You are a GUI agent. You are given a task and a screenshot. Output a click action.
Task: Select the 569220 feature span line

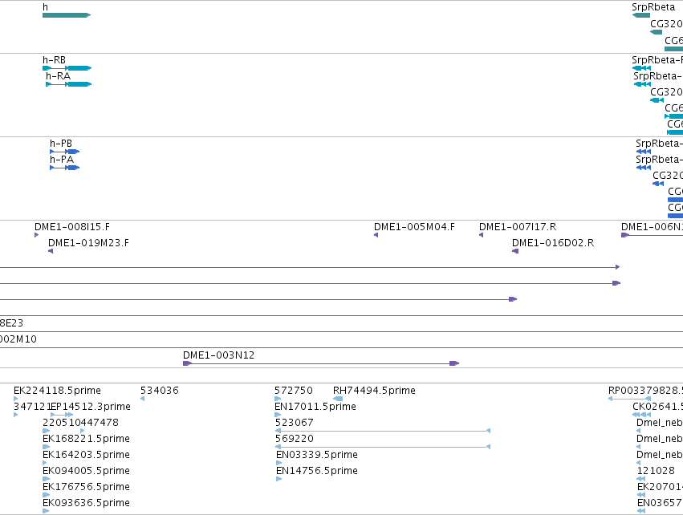tap(383, 447)
